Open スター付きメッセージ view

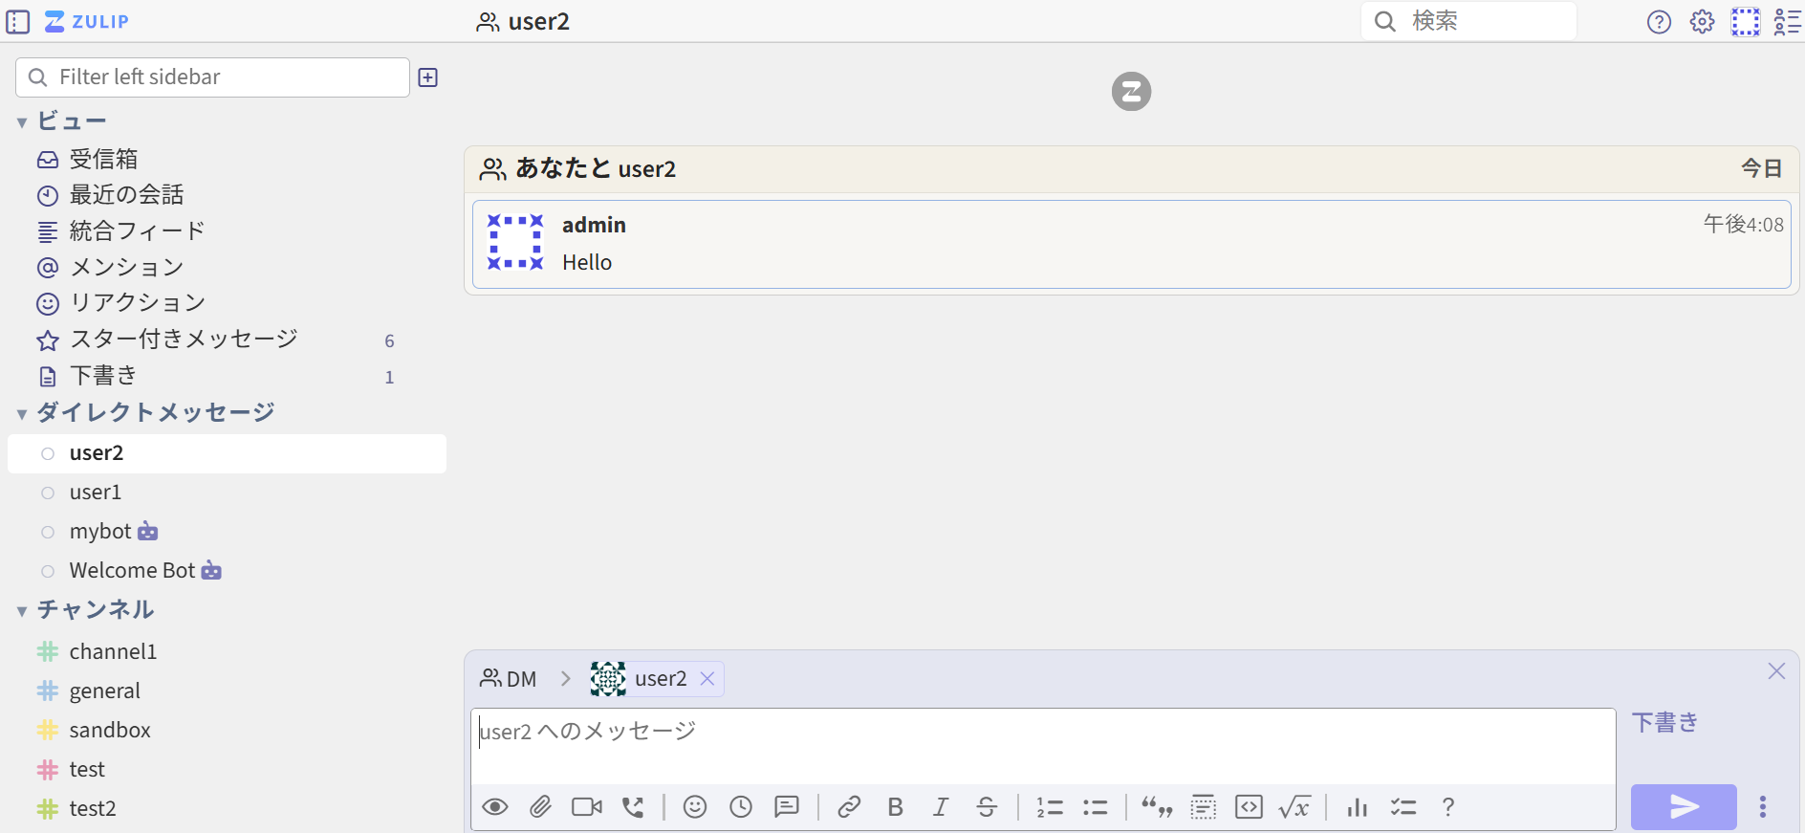pyautogui.click(x=184, y=340)
